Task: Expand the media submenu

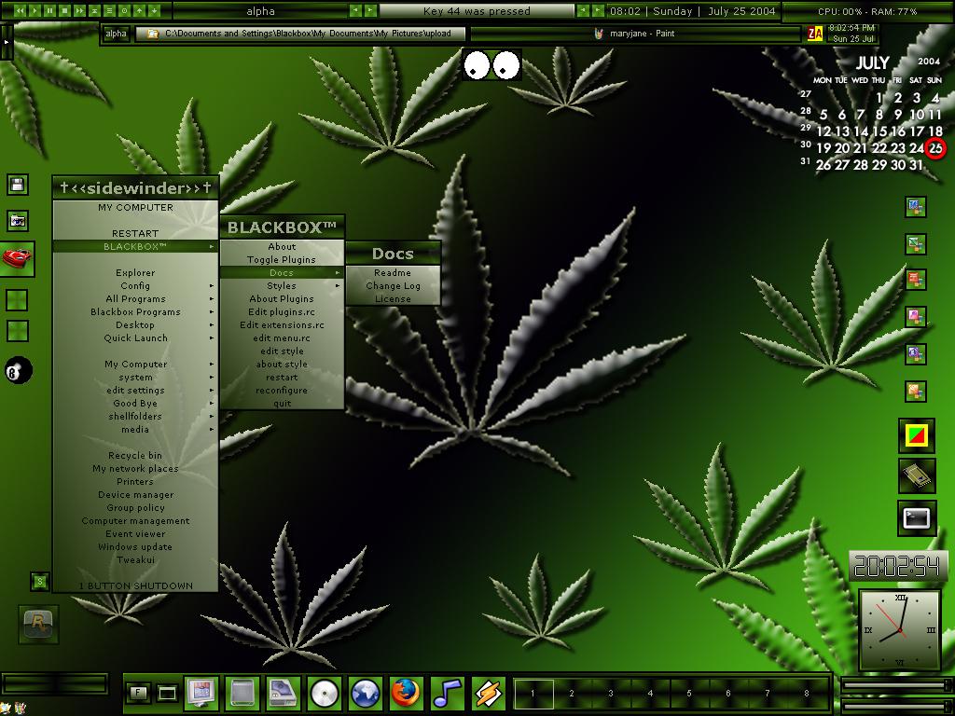Action: [135, 429]
